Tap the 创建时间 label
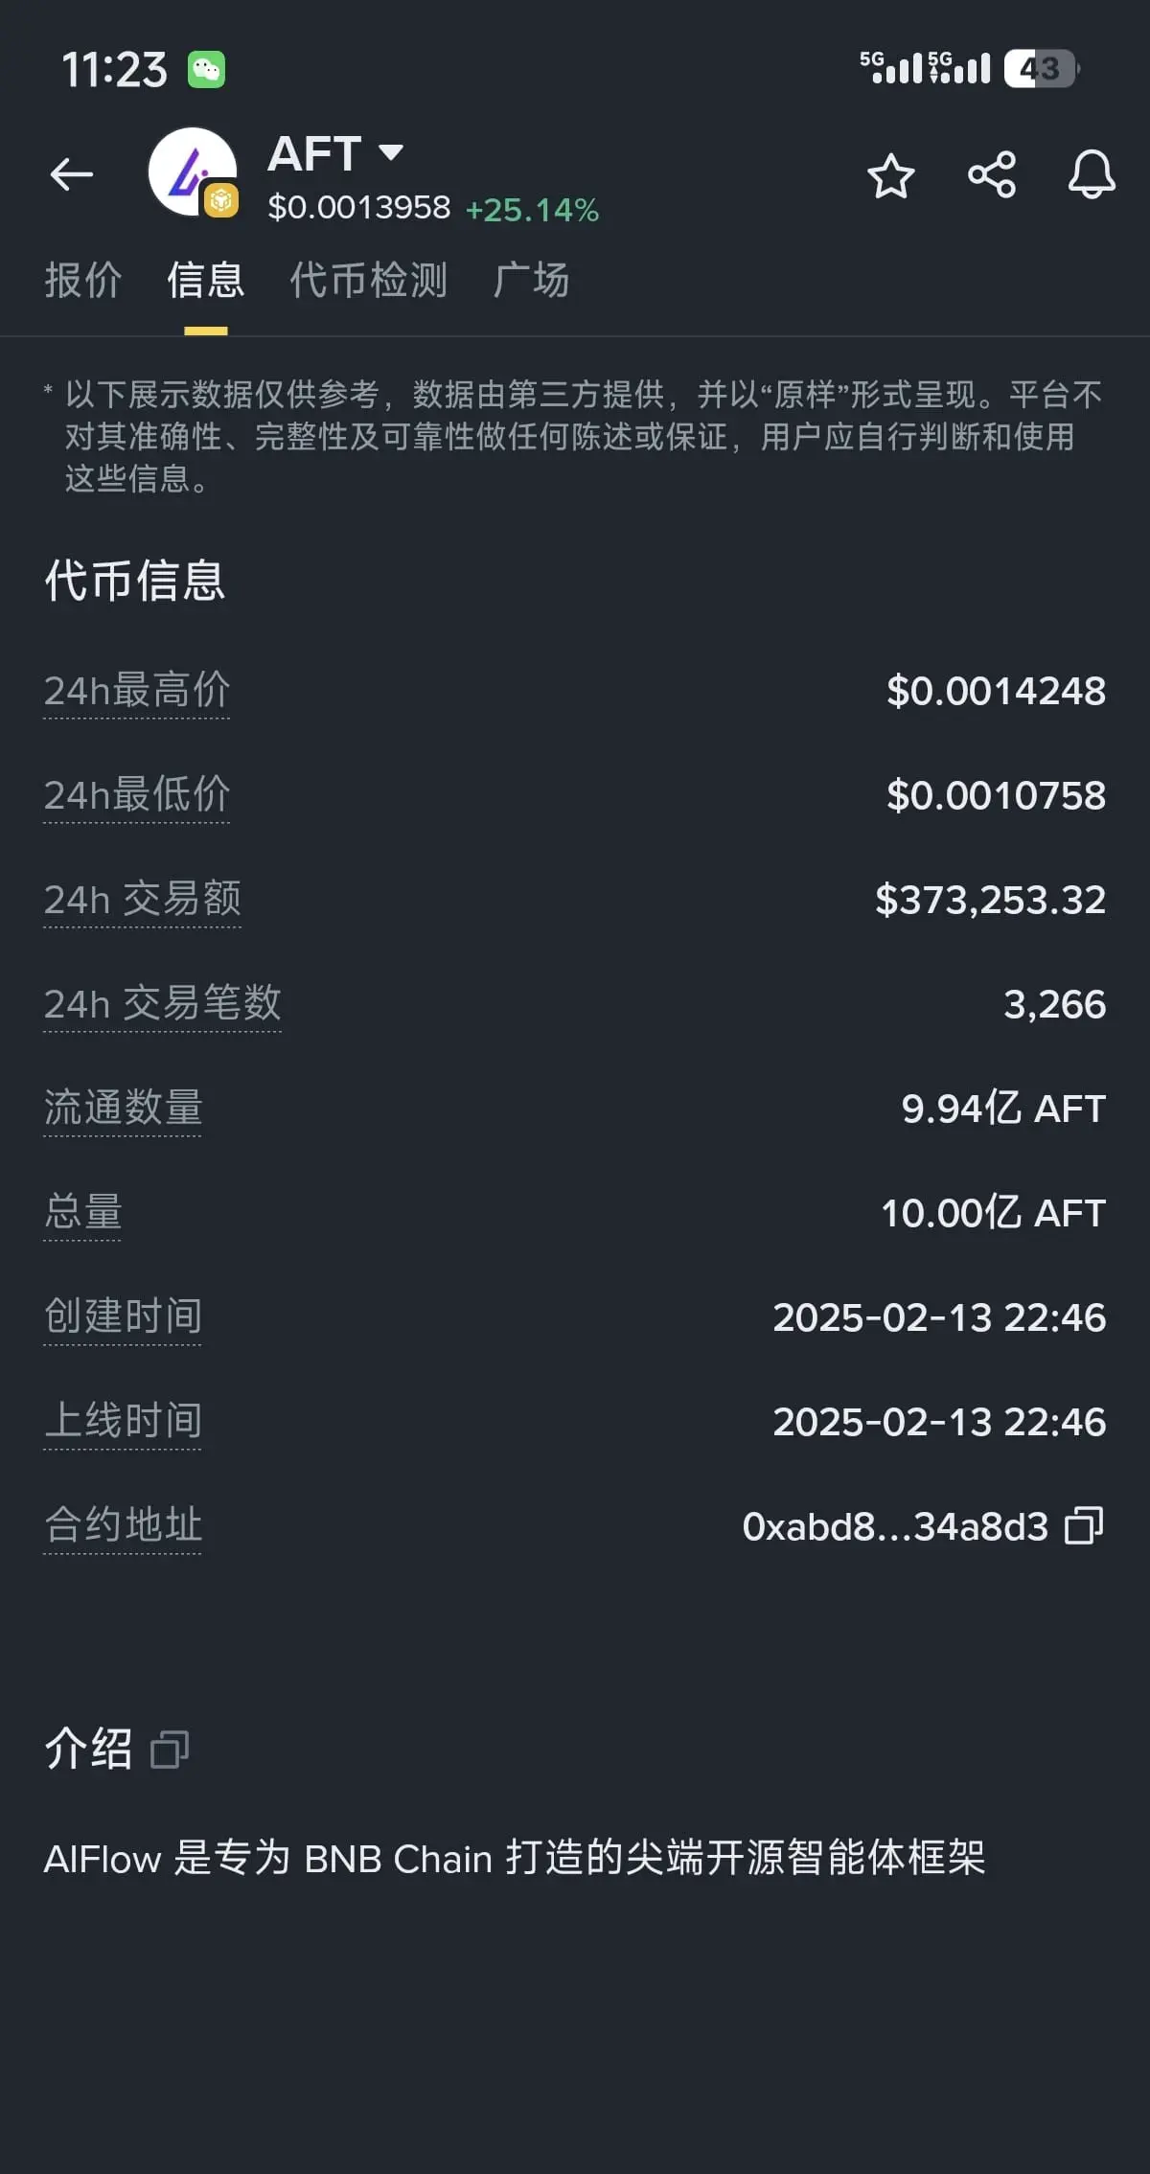Image resolution: width=1150 pixels, height=2174 pixels. tap(123, 1317)
